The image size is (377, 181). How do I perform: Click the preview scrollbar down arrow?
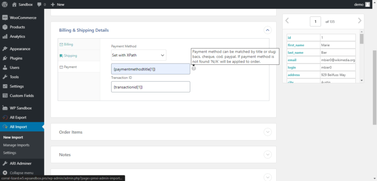pos(361,80)
